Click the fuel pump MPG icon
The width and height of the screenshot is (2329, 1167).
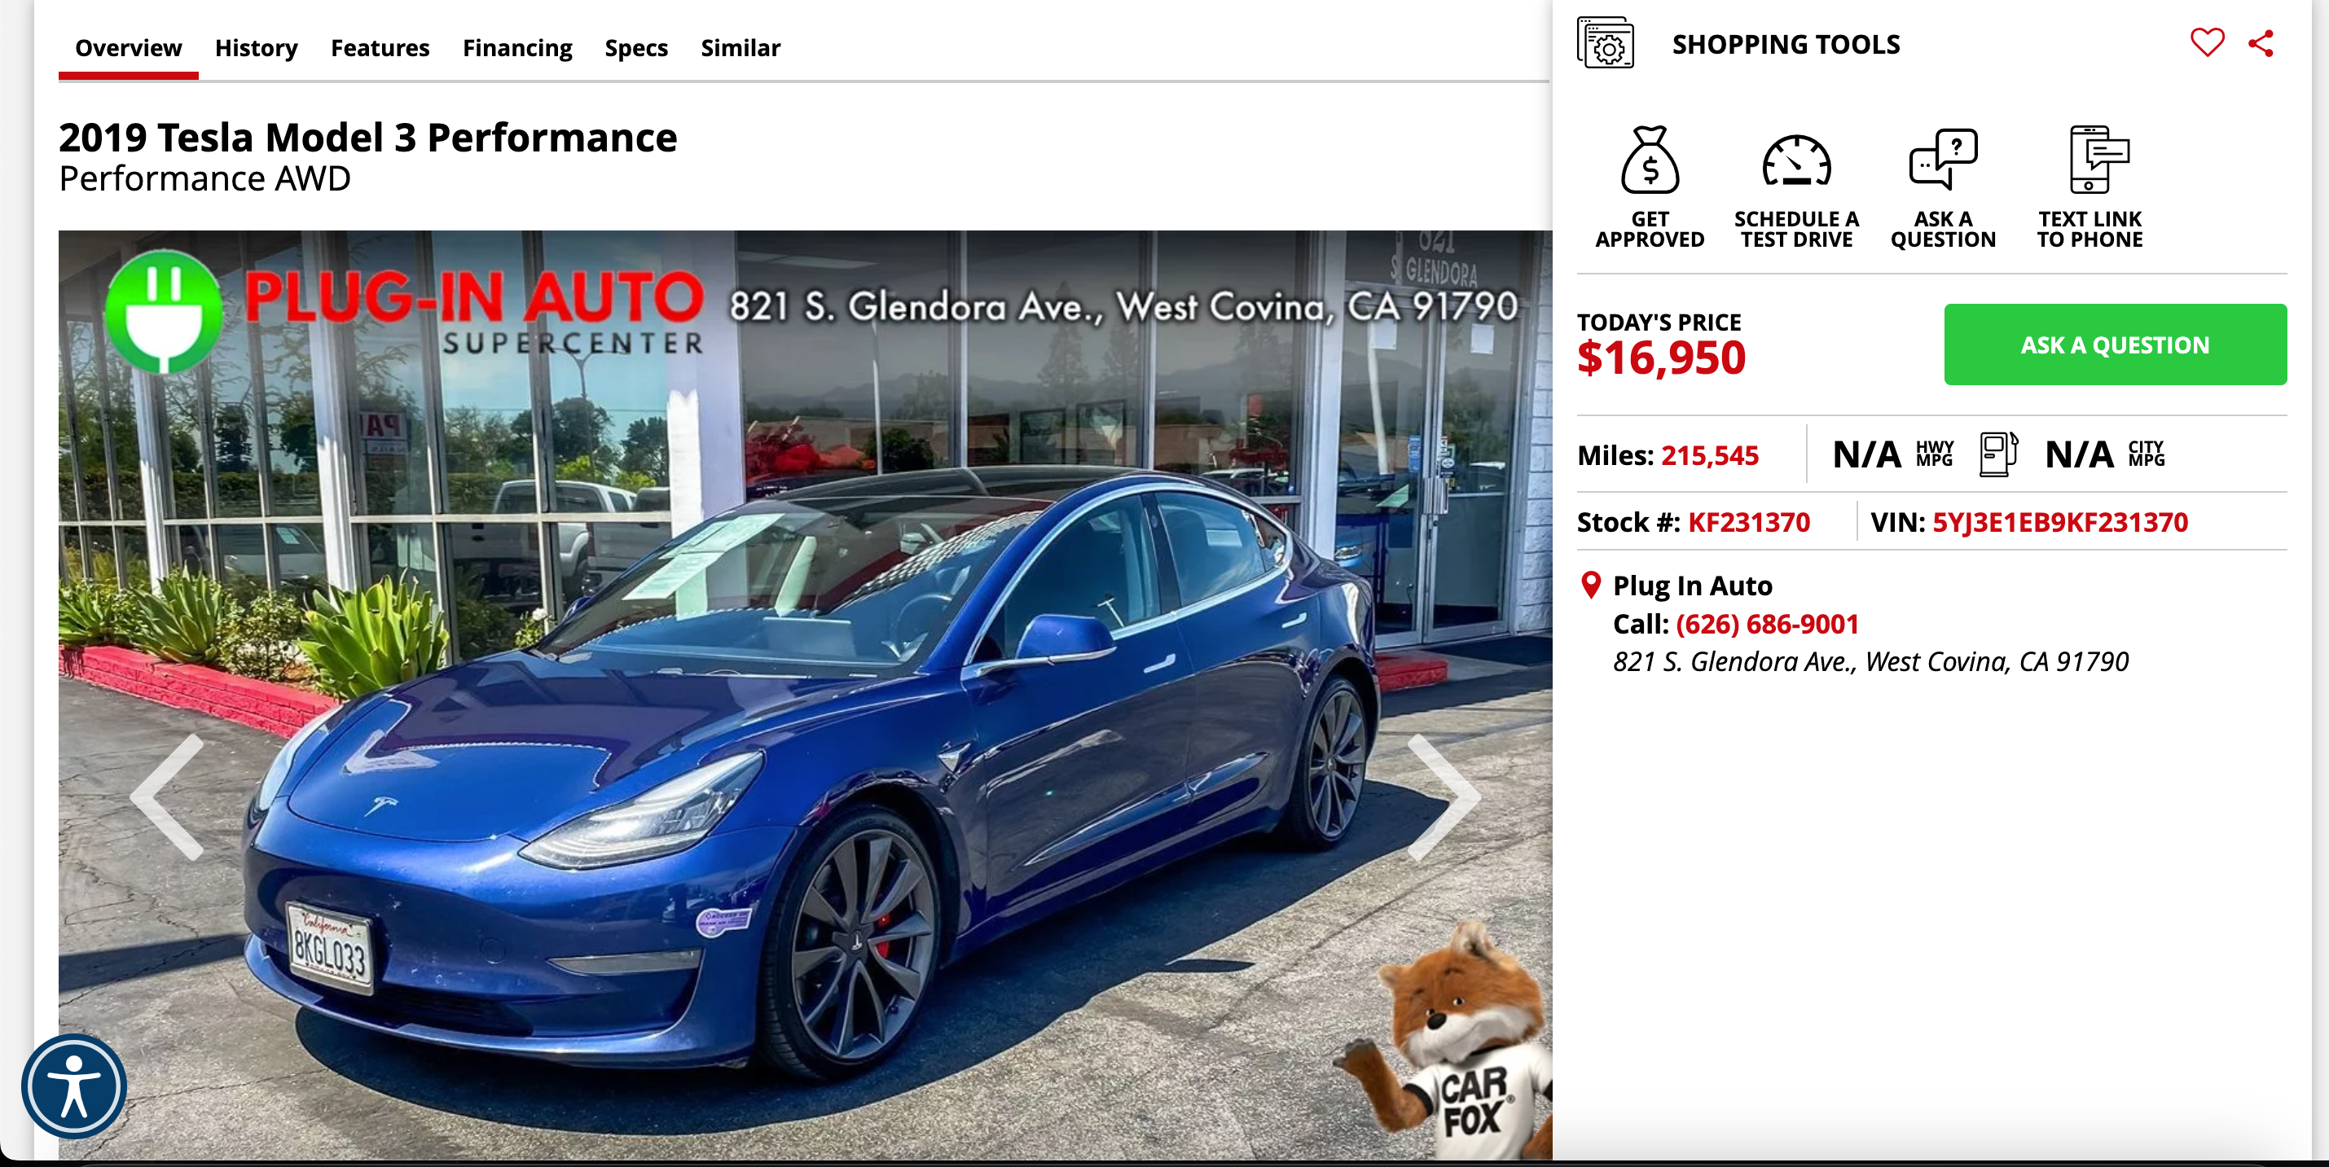coord(1998,454)
